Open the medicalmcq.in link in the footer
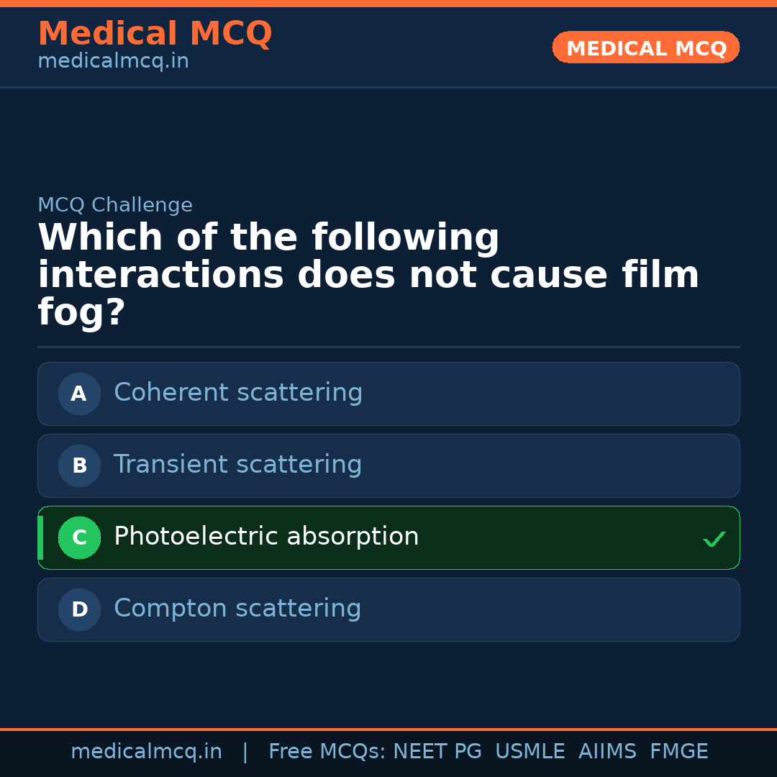777x777 pixels. coord(146,751)
